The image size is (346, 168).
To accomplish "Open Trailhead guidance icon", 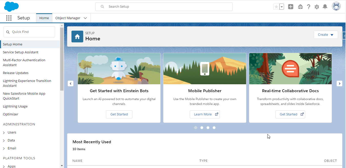I will (x=301, y=7).
